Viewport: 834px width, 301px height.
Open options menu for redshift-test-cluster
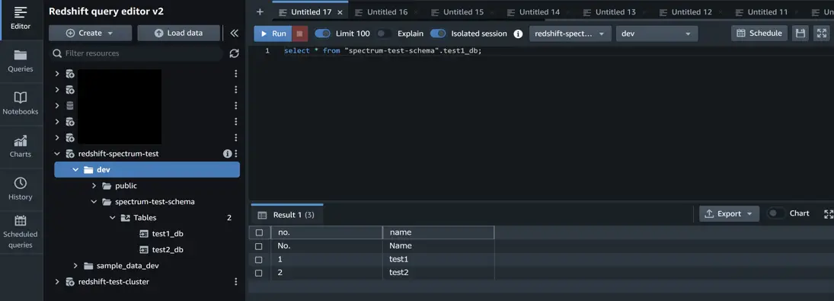pos(236,281)
